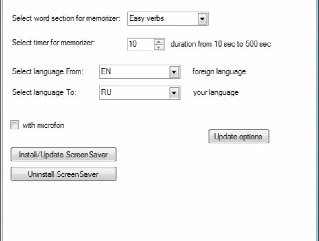Increase timer with the up spinner arrow
This screenshot has height=241, width=319.
[x=159, y=41]
